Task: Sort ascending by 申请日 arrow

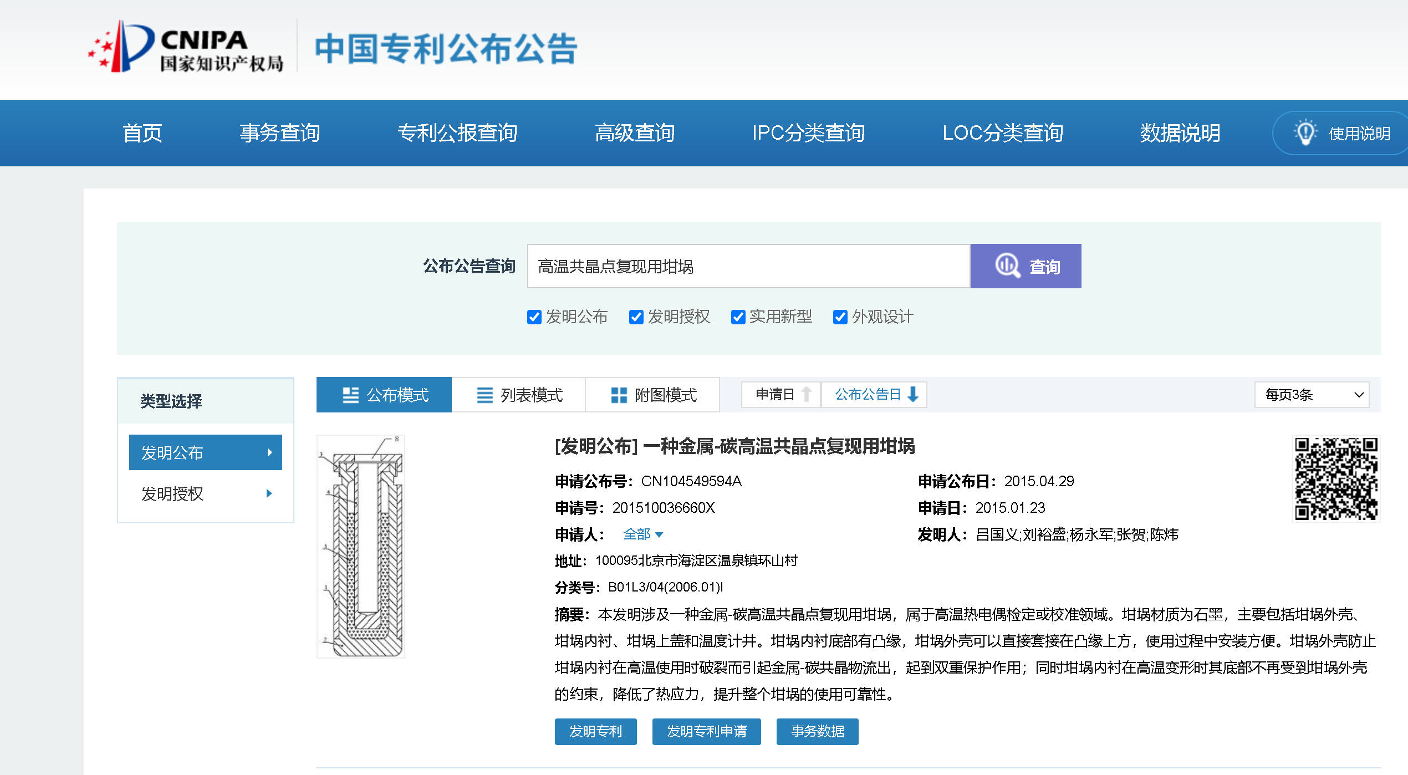Action: (x=807, y=394)
